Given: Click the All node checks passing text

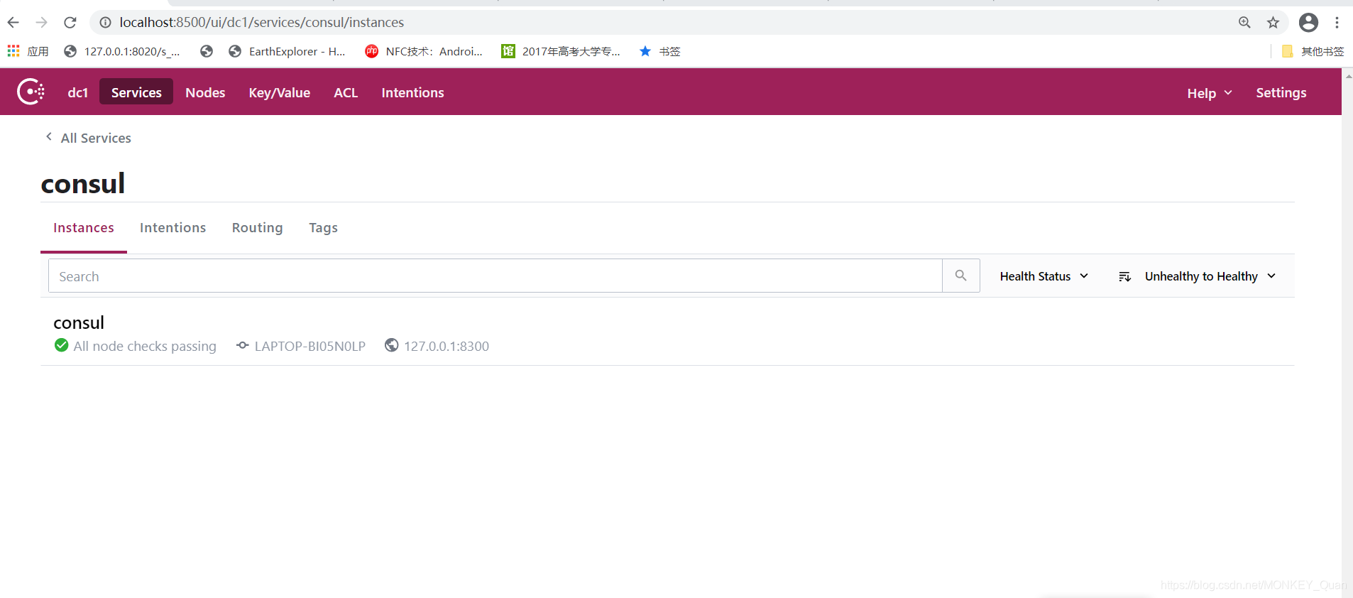Looking at the screenshot, I should 145,346.
